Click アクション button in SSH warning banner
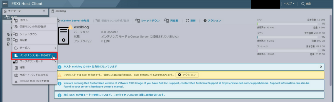334x102 pixels. 187,75
